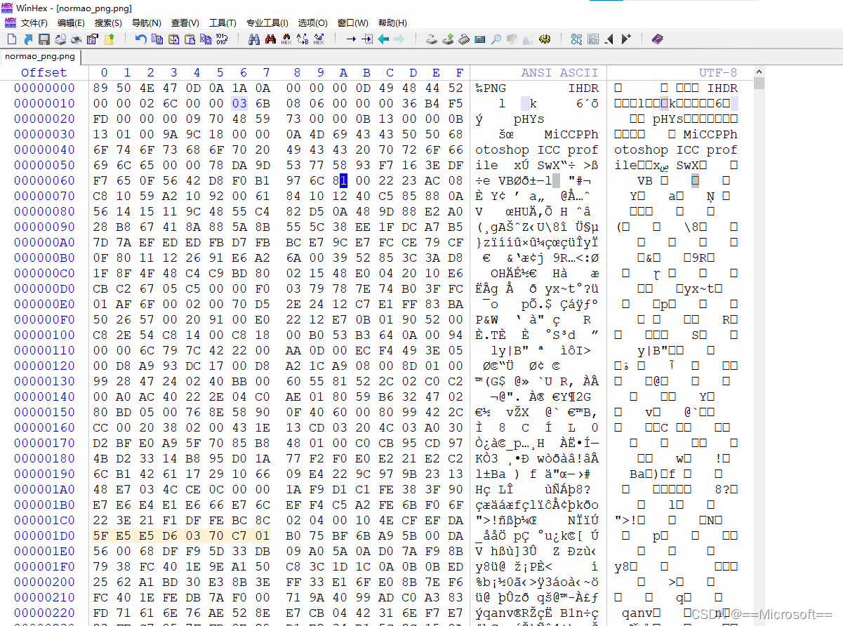Viewport: 843px width, 626px height.
Task: Open the 搜索(S) menu
Action: pyautogui.click(x=108, y=23)
